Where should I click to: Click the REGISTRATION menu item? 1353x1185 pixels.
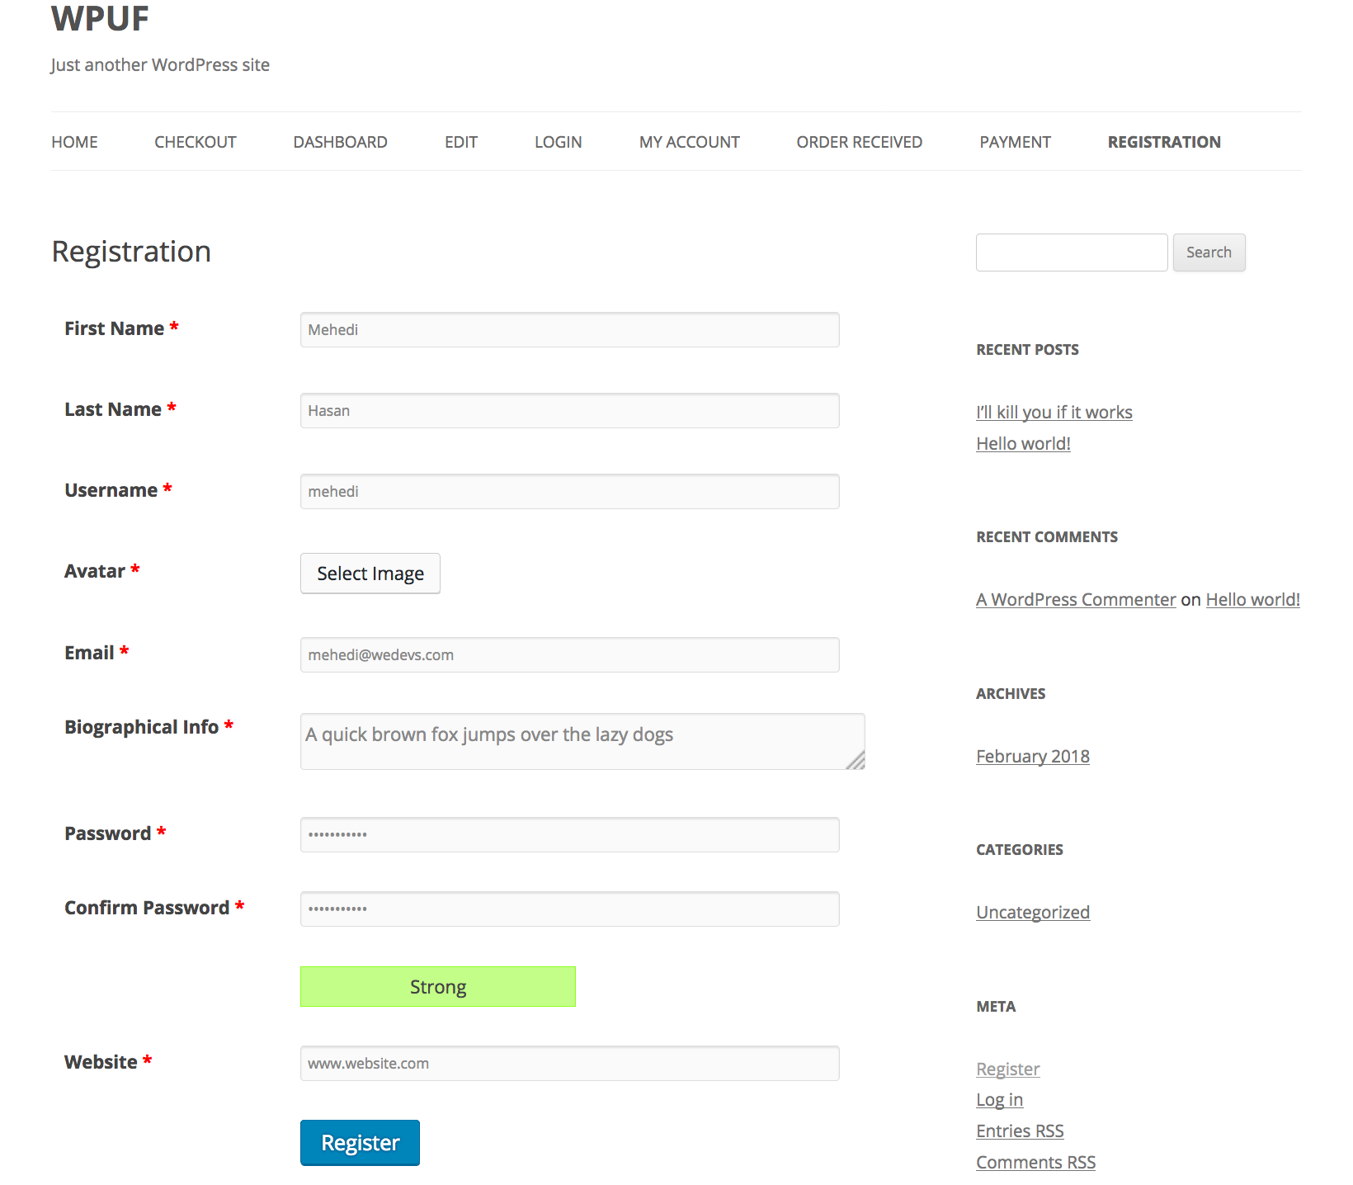pyautogui.click(x=1164, y=142)
